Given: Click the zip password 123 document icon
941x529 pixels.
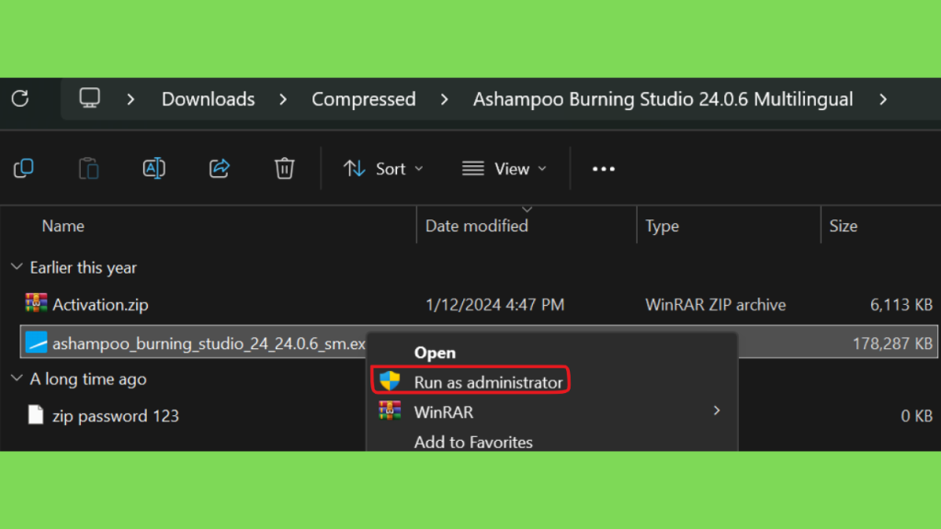Looking at the screenshot, I should click(36, 415).
